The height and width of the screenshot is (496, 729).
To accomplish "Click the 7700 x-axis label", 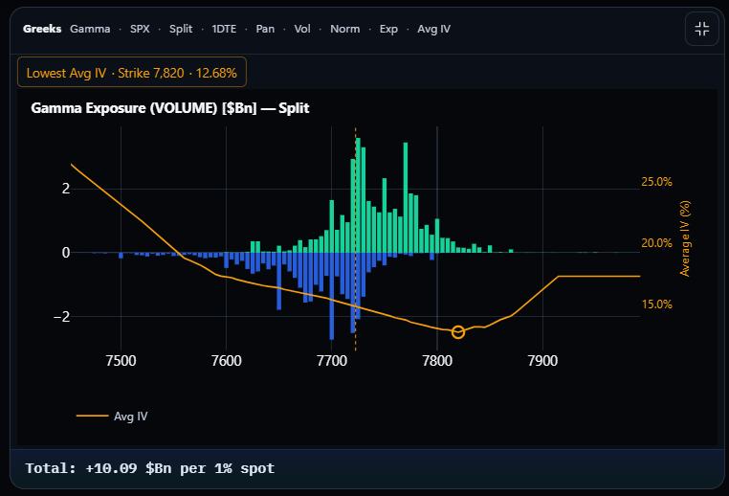I will tap(332, 361).
